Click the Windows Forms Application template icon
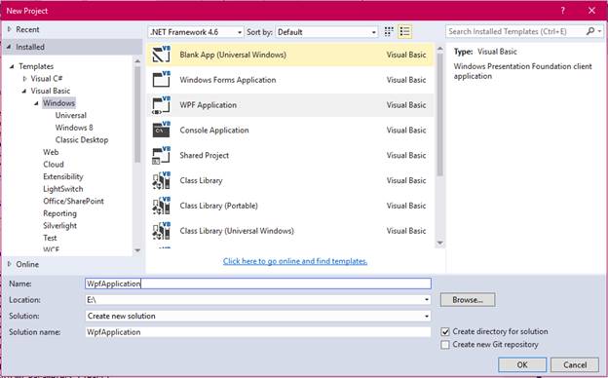Image resolution: width=608 pixels, height=378 pixels. (162, 80)
